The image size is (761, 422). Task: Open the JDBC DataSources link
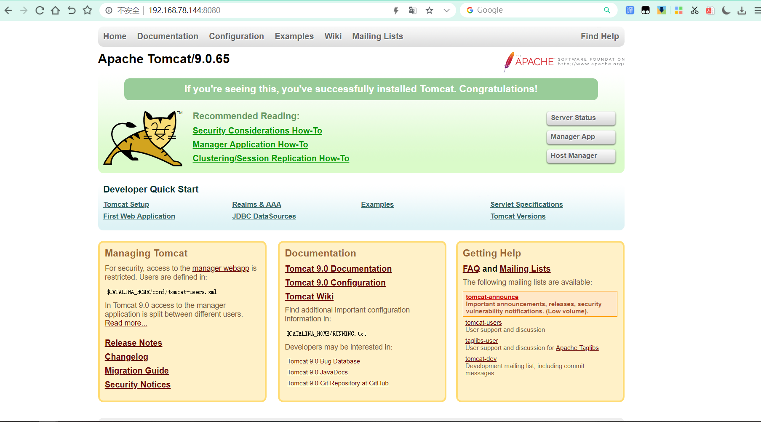click(264, 216)
